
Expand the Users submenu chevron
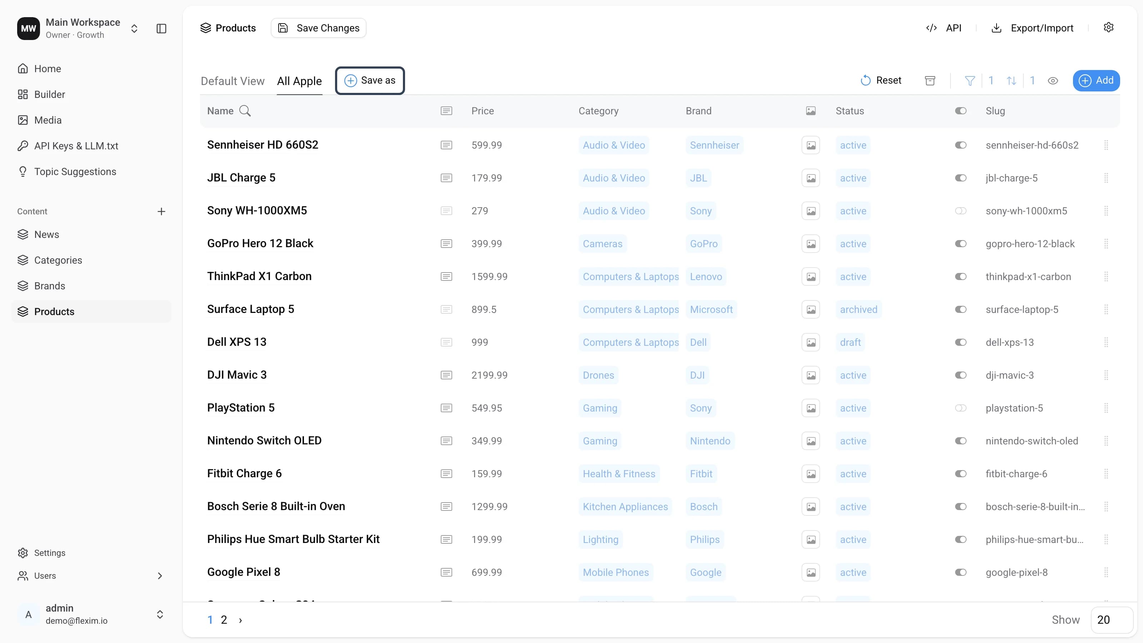160,575
